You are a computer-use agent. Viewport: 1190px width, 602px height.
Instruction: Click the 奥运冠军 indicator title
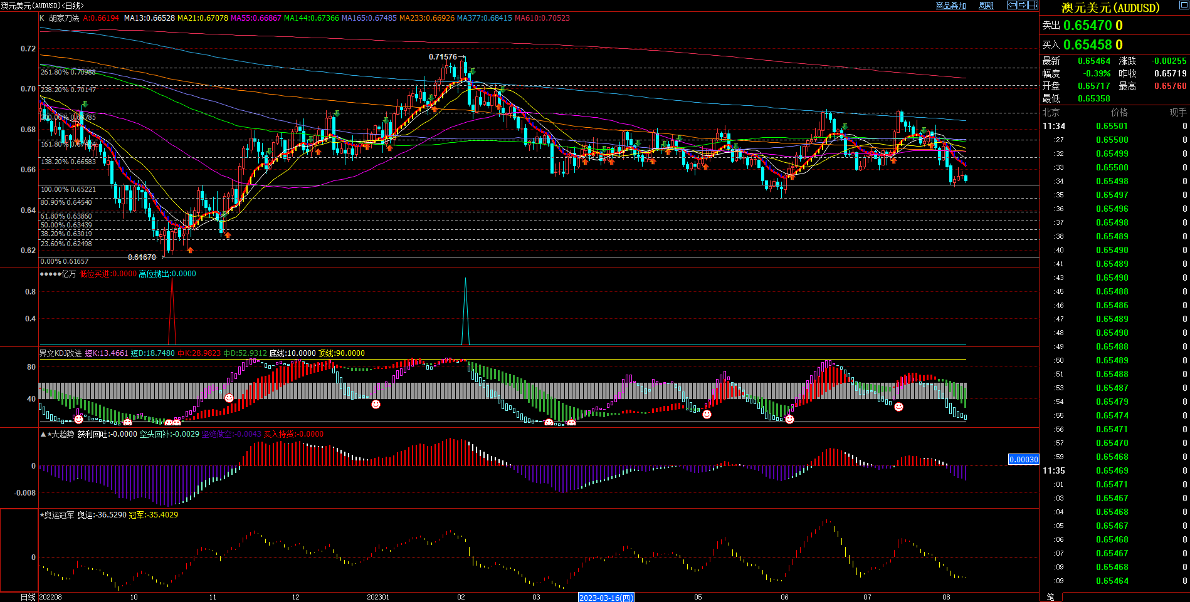[x=59, y=515]
